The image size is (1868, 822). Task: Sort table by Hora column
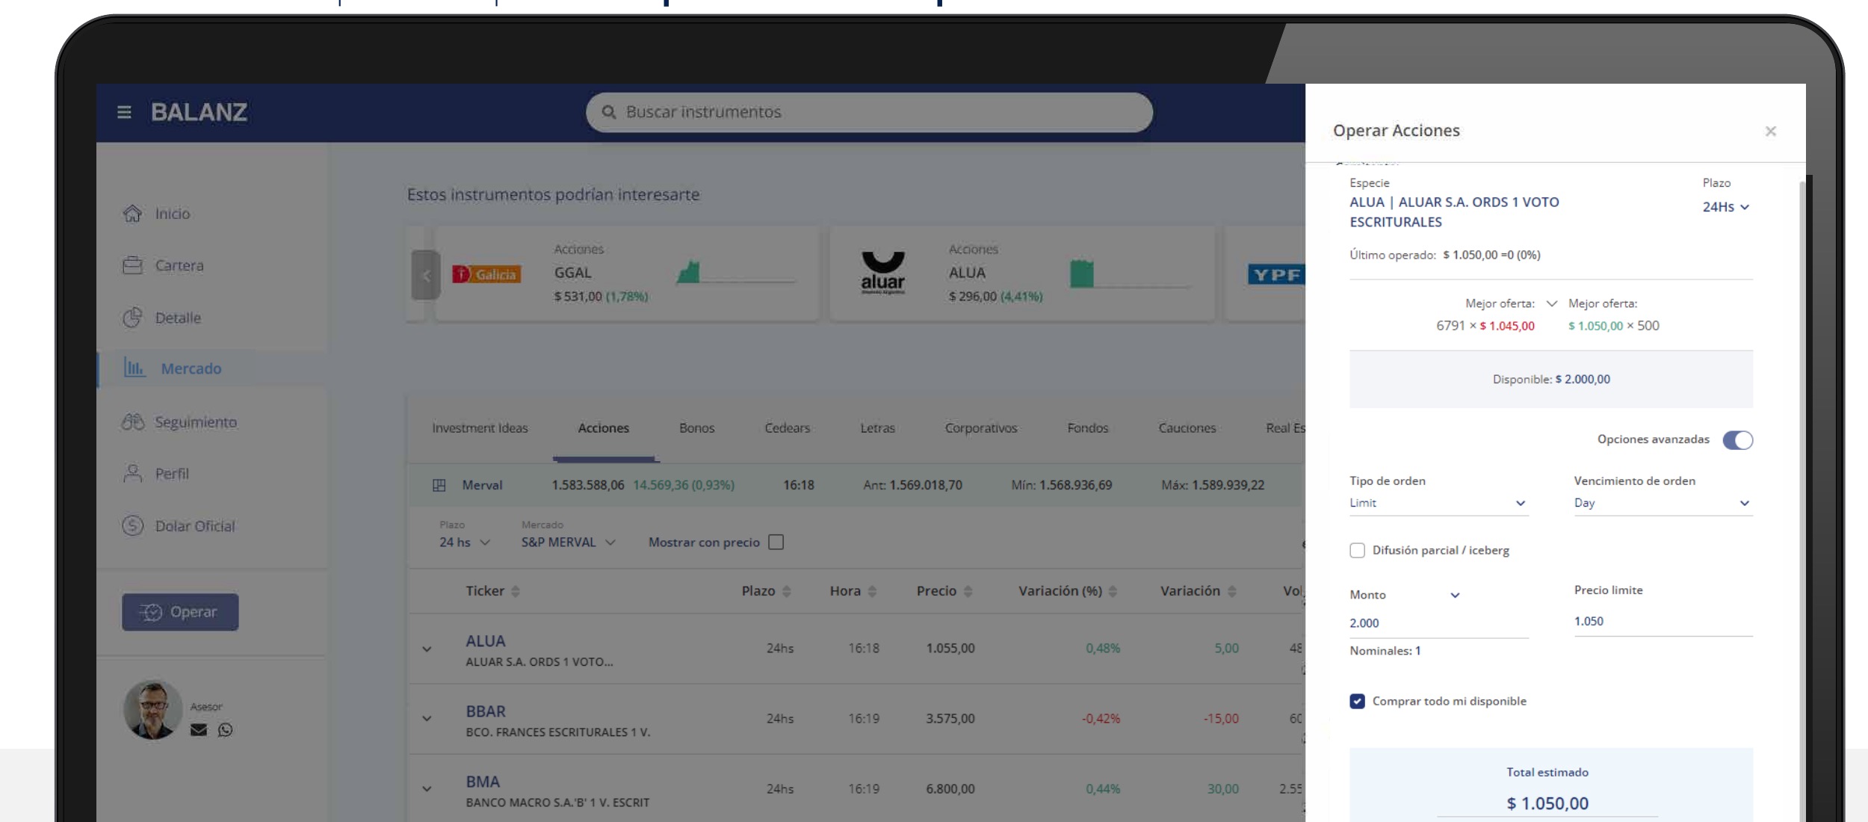(x=872, y=591)
